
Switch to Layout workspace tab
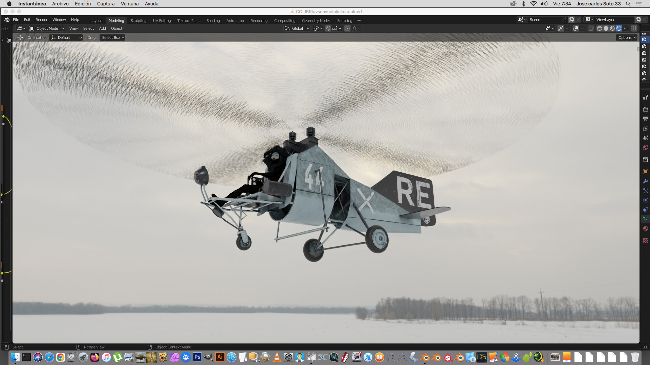pyautogui.click(x=96, y=21)
